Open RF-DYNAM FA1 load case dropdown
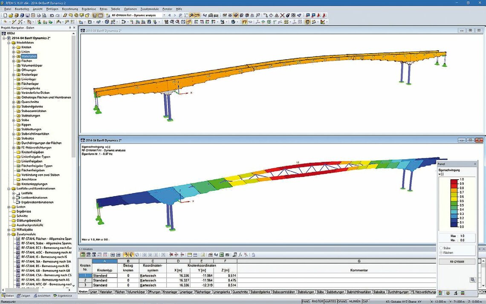The image size is (486, 304). [x=164, y=15]
